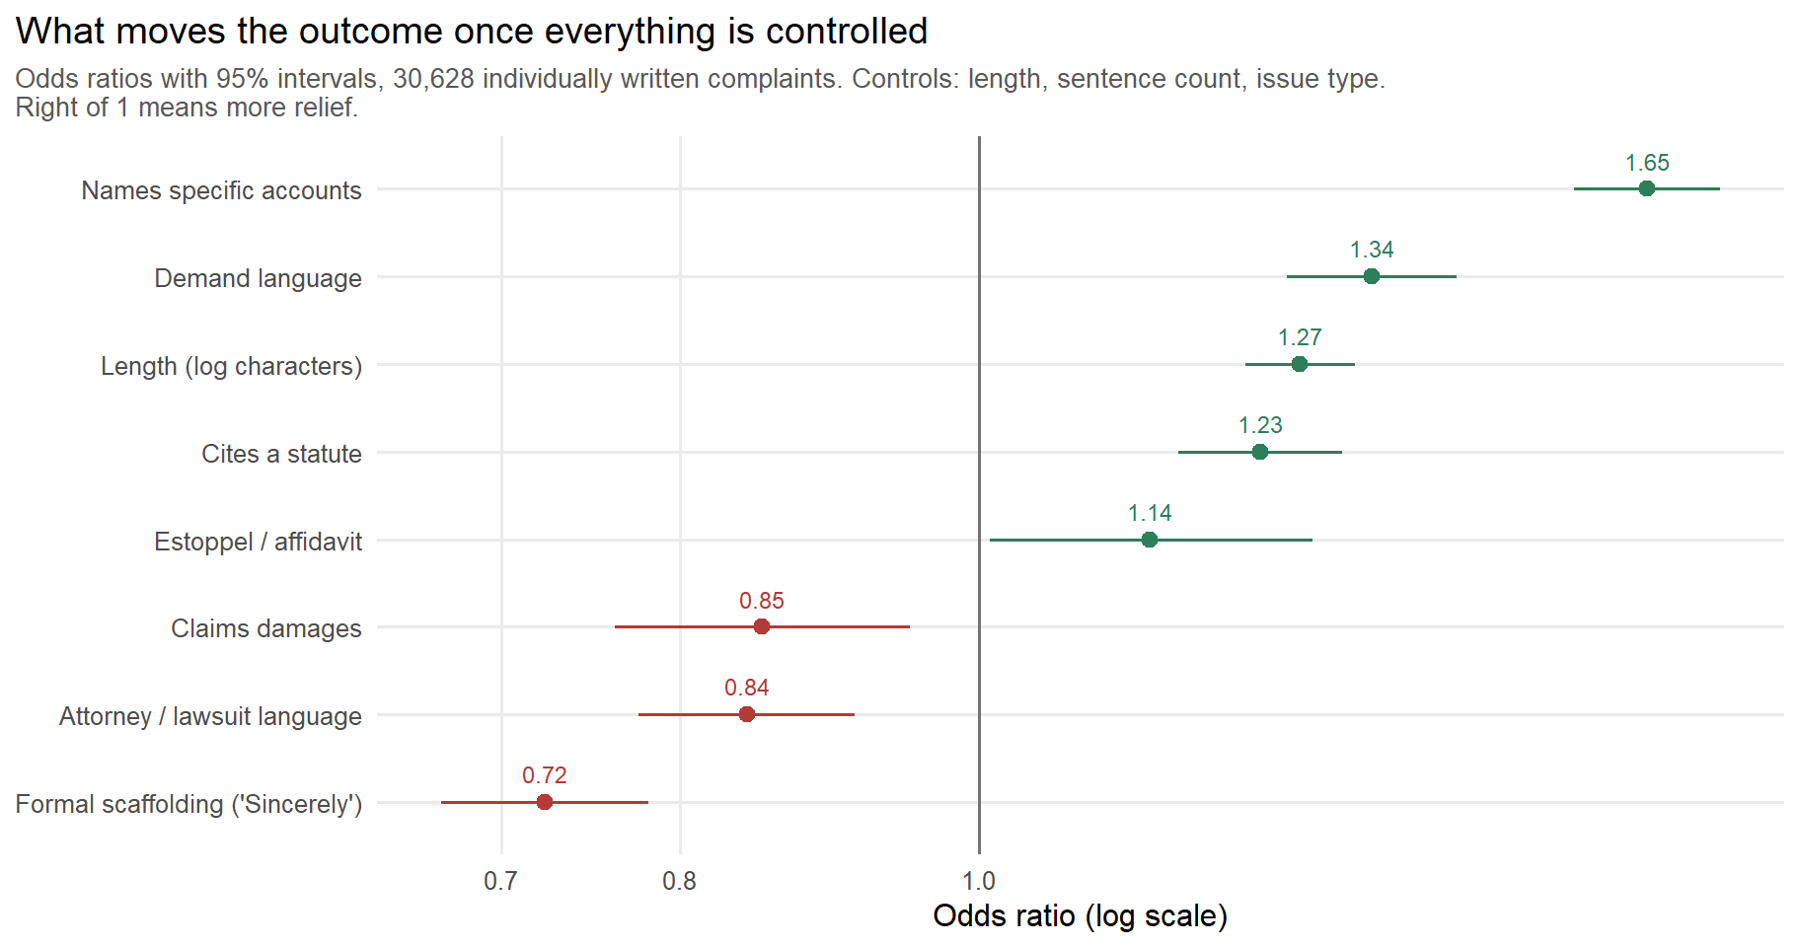
Task: Click the 0.85 label above Claims damages
Action: point(761,601)
